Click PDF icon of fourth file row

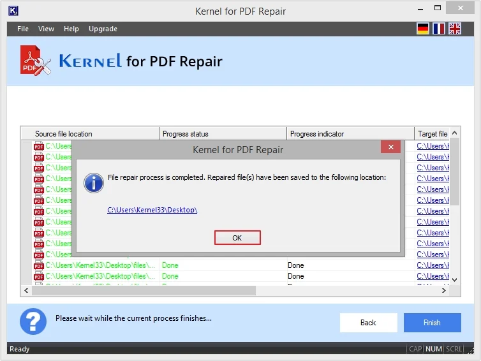(x=39, y=179)
